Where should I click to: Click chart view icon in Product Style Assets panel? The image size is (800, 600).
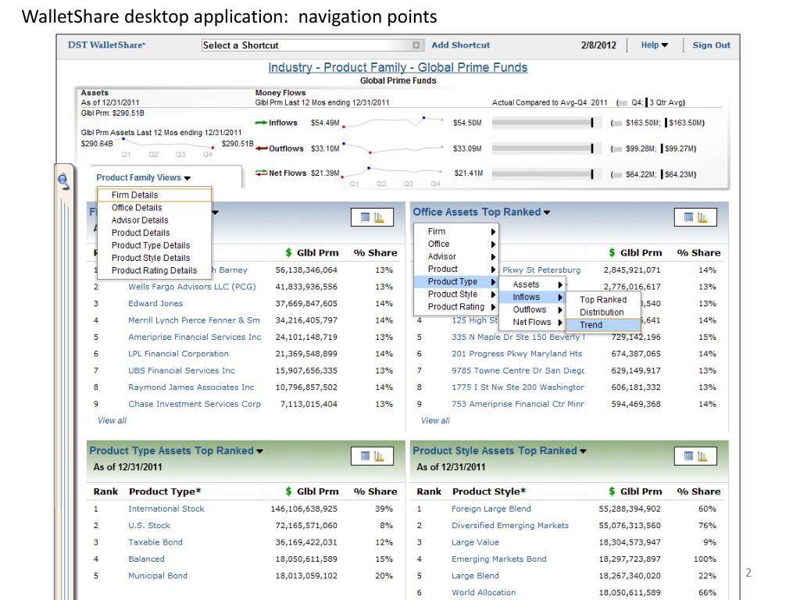click(x=702, y=455)
